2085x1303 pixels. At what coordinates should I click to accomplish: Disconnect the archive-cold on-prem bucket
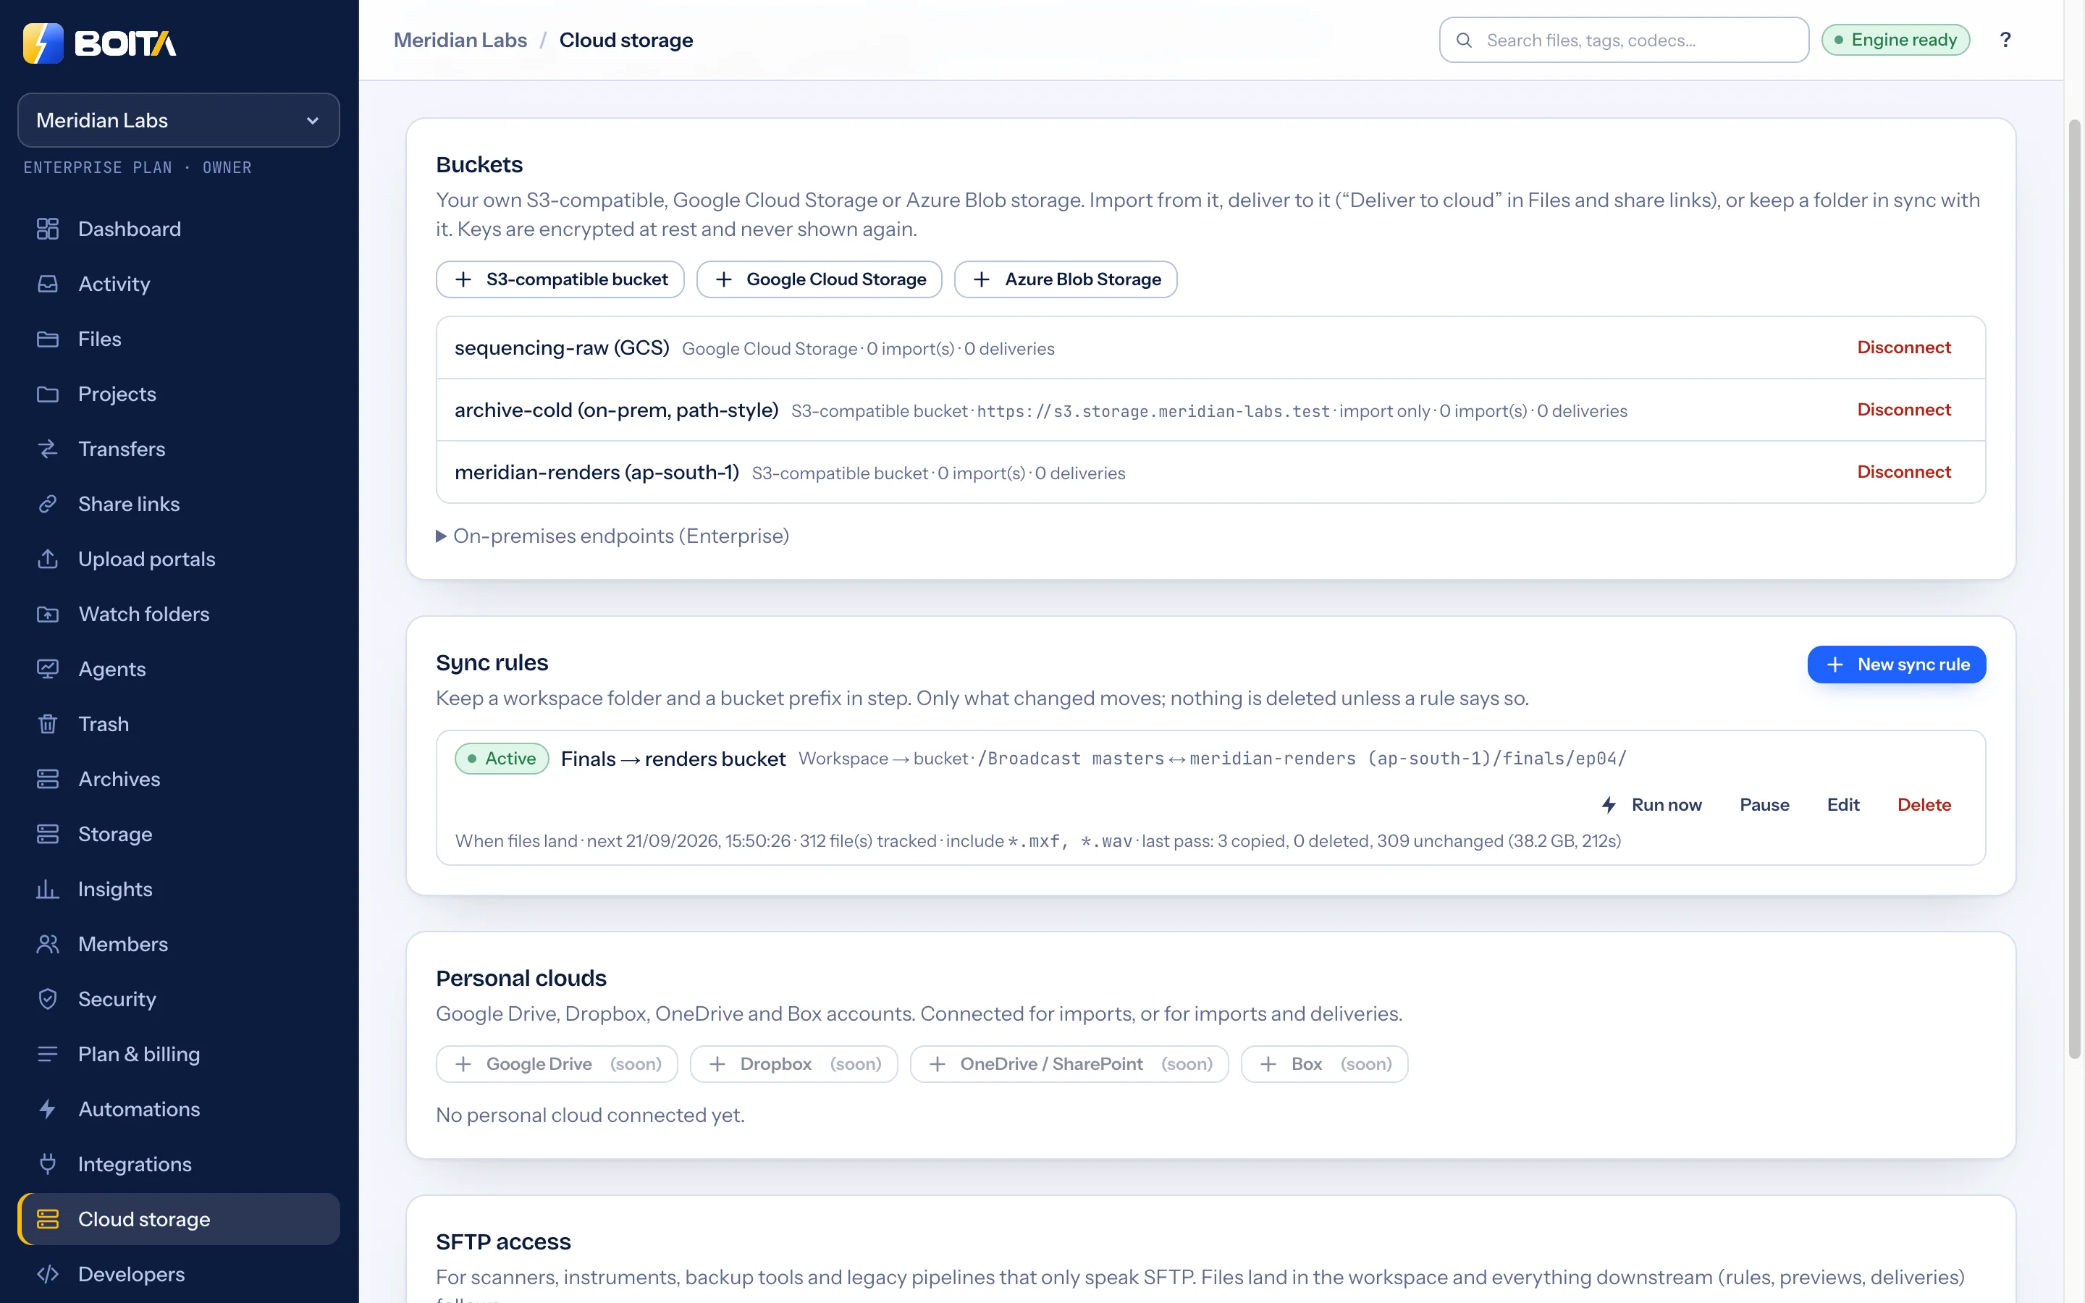[x=1904, y=409]
